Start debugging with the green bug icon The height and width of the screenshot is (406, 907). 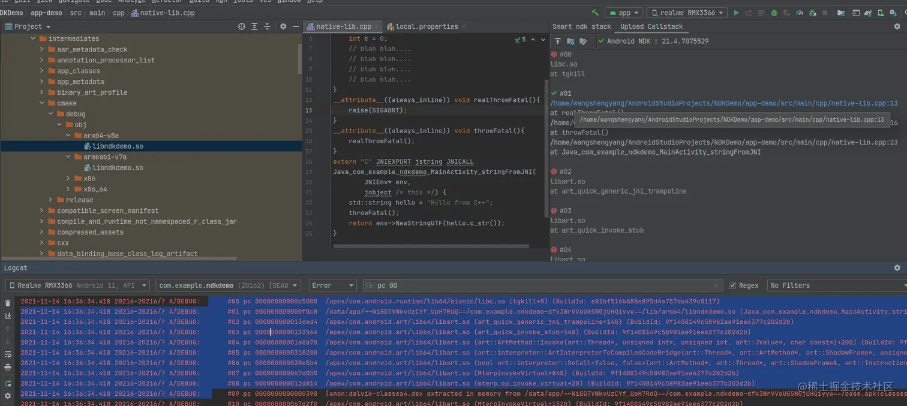pyautogui.click(x=774, y=13)
